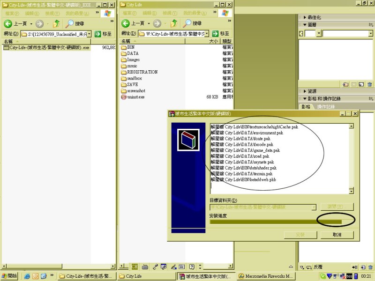Viewport: 375px width, 281px height.
Task: Click the help question mark on the language bar
Action: (x=192, y=266)
